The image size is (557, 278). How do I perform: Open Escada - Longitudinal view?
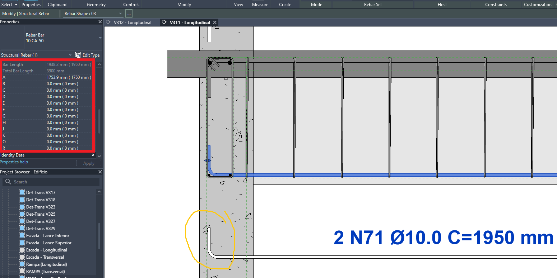click(46, 250)
